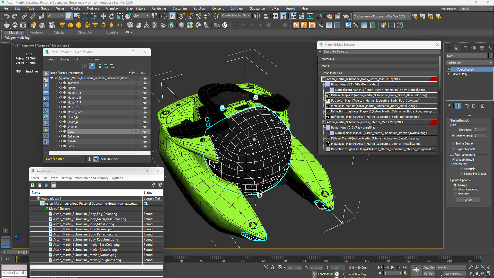Open the Rendering menu
Screen dimensions: 494x278
tap(158, 8)
